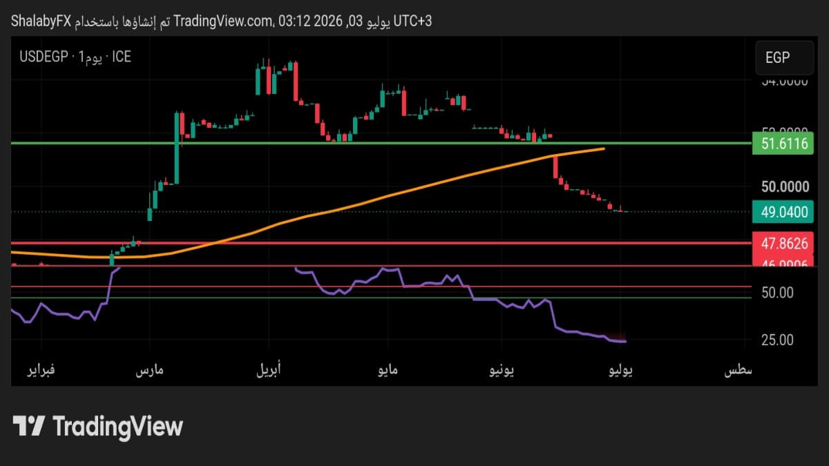Click the RSI 25.00 scale value
Screen dimensions: 829x466
click(x=777, y=340)
